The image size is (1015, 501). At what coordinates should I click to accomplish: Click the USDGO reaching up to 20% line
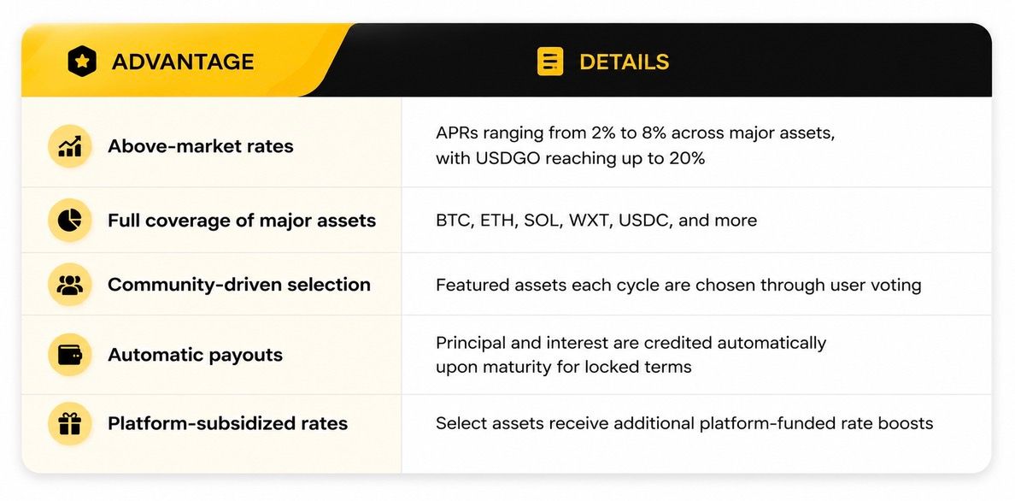570,158
